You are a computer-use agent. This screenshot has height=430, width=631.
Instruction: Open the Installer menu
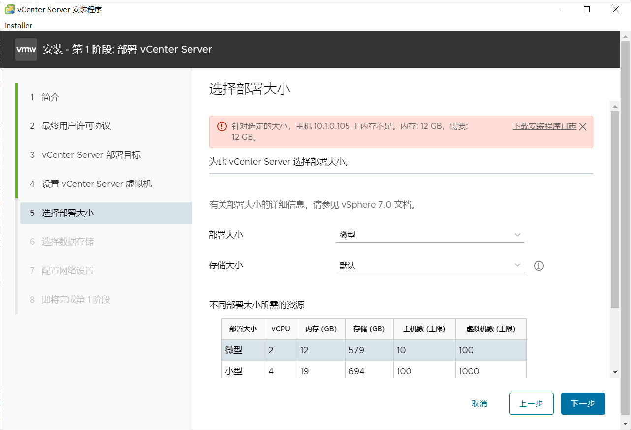[x=17, y=25]
